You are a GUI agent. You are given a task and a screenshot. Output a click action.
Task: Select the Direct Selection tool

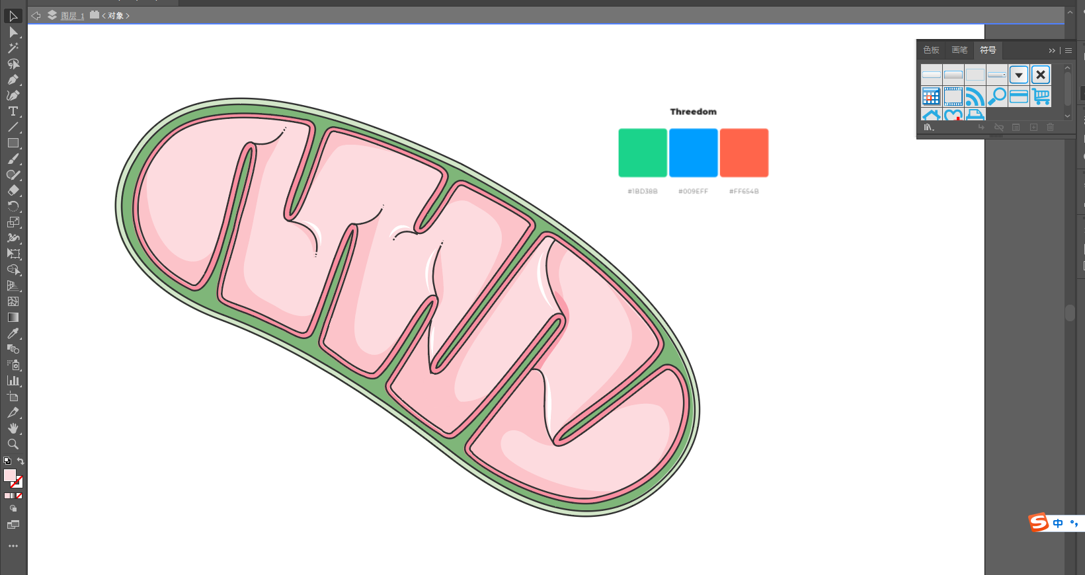(13, 32)
